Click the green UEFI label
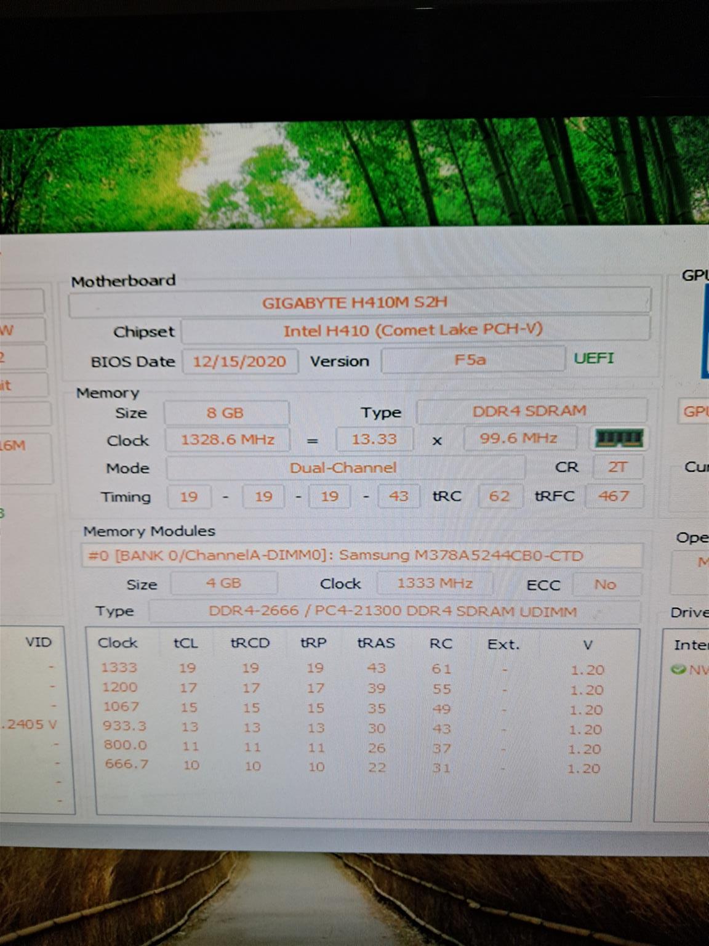The image size is (709, 946). [593, 358]
